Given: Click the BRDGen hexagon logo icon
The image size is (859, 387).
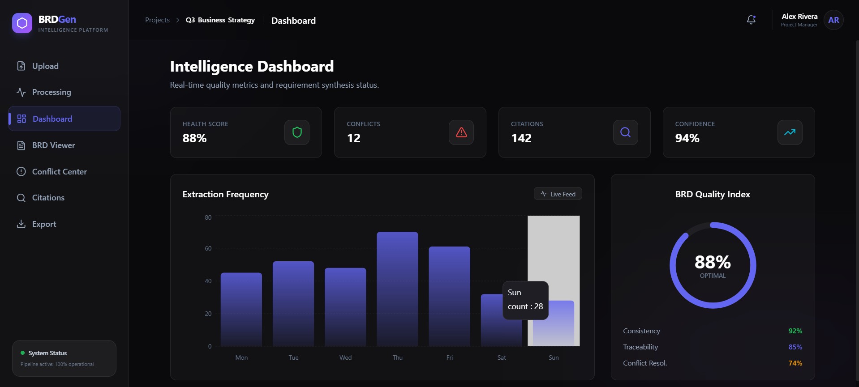Looking at the screenshot, I should (22, 23).
